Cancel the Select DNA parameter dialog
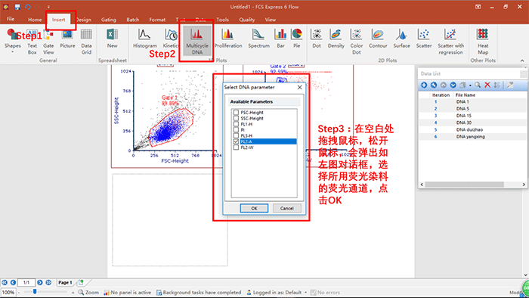 [286, 208]
